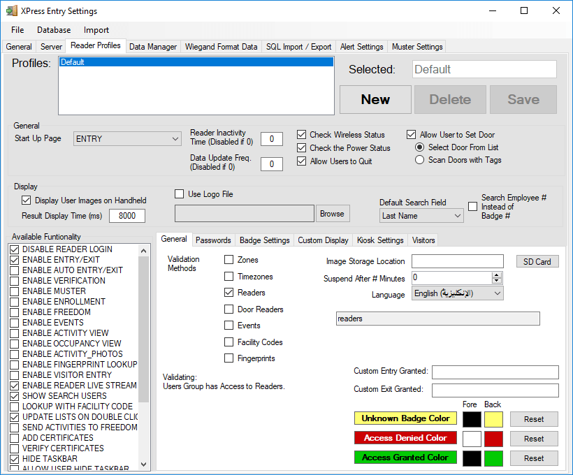573x475 pixels.
Task: Uncheck Readers validation method
Action: pyautogui.click(x=229, y=292)
